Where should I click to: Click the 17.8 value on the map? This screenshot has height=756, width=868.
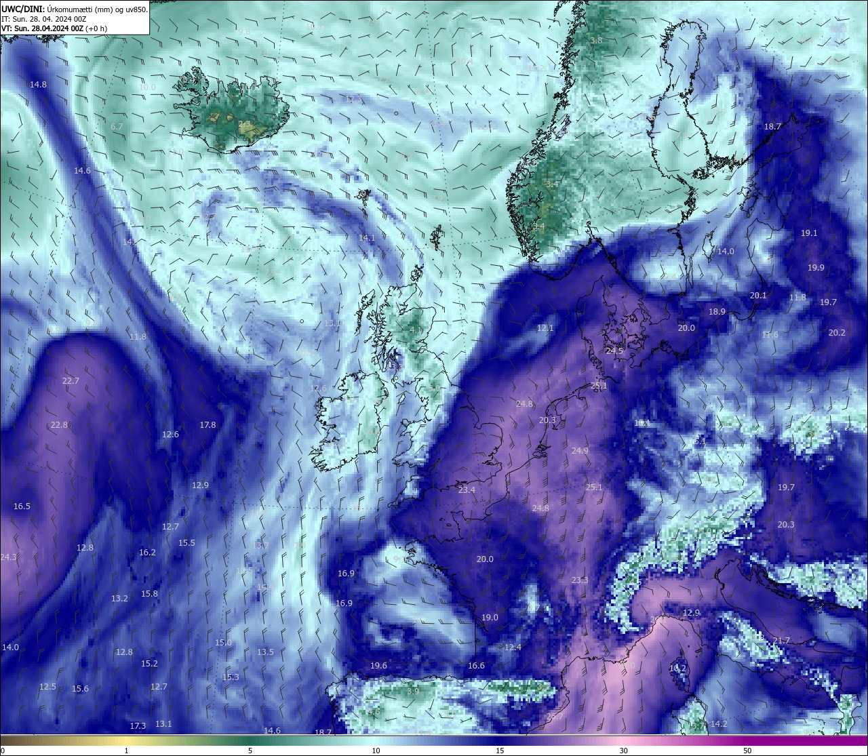tap(208, 425)
